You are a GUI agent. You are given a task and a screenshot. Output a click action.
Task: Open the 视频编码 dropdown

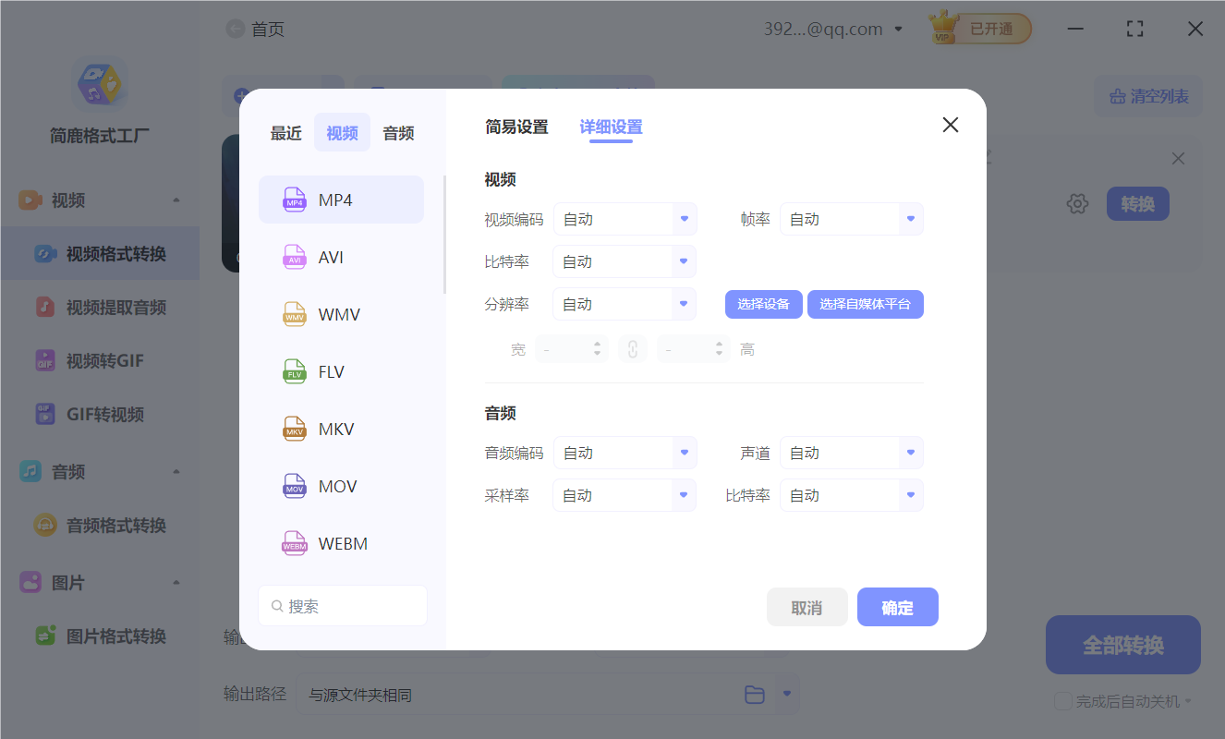pos(625,219)
